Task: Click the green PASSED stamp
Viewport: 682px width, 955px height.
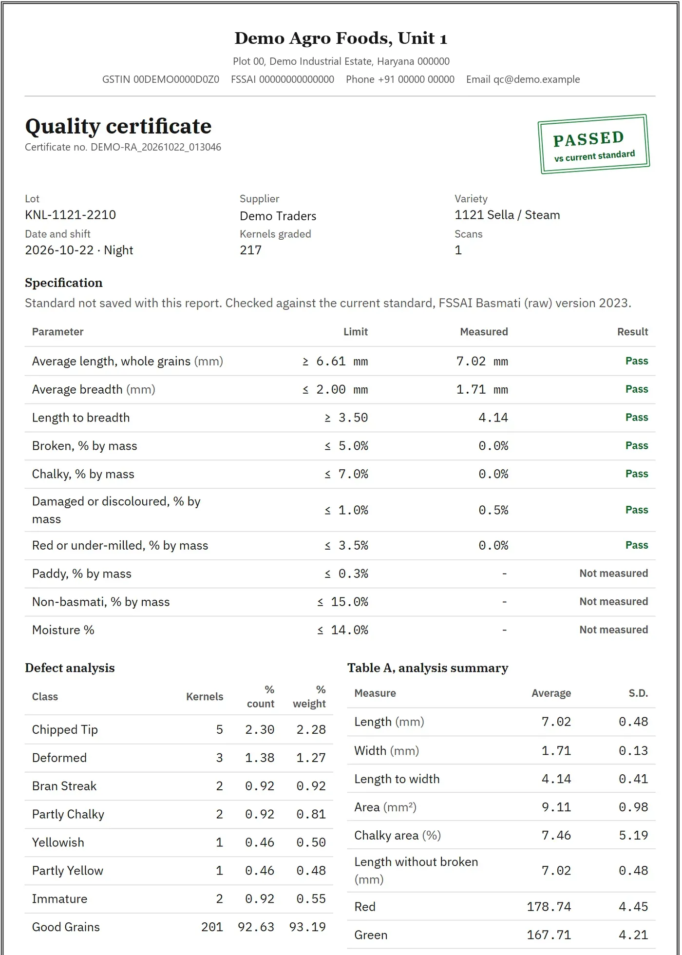Action: click(x=594, y=144)
